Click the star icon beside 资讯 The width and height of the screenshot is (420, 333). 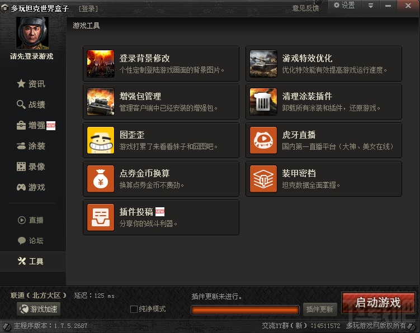pos(21,84)
